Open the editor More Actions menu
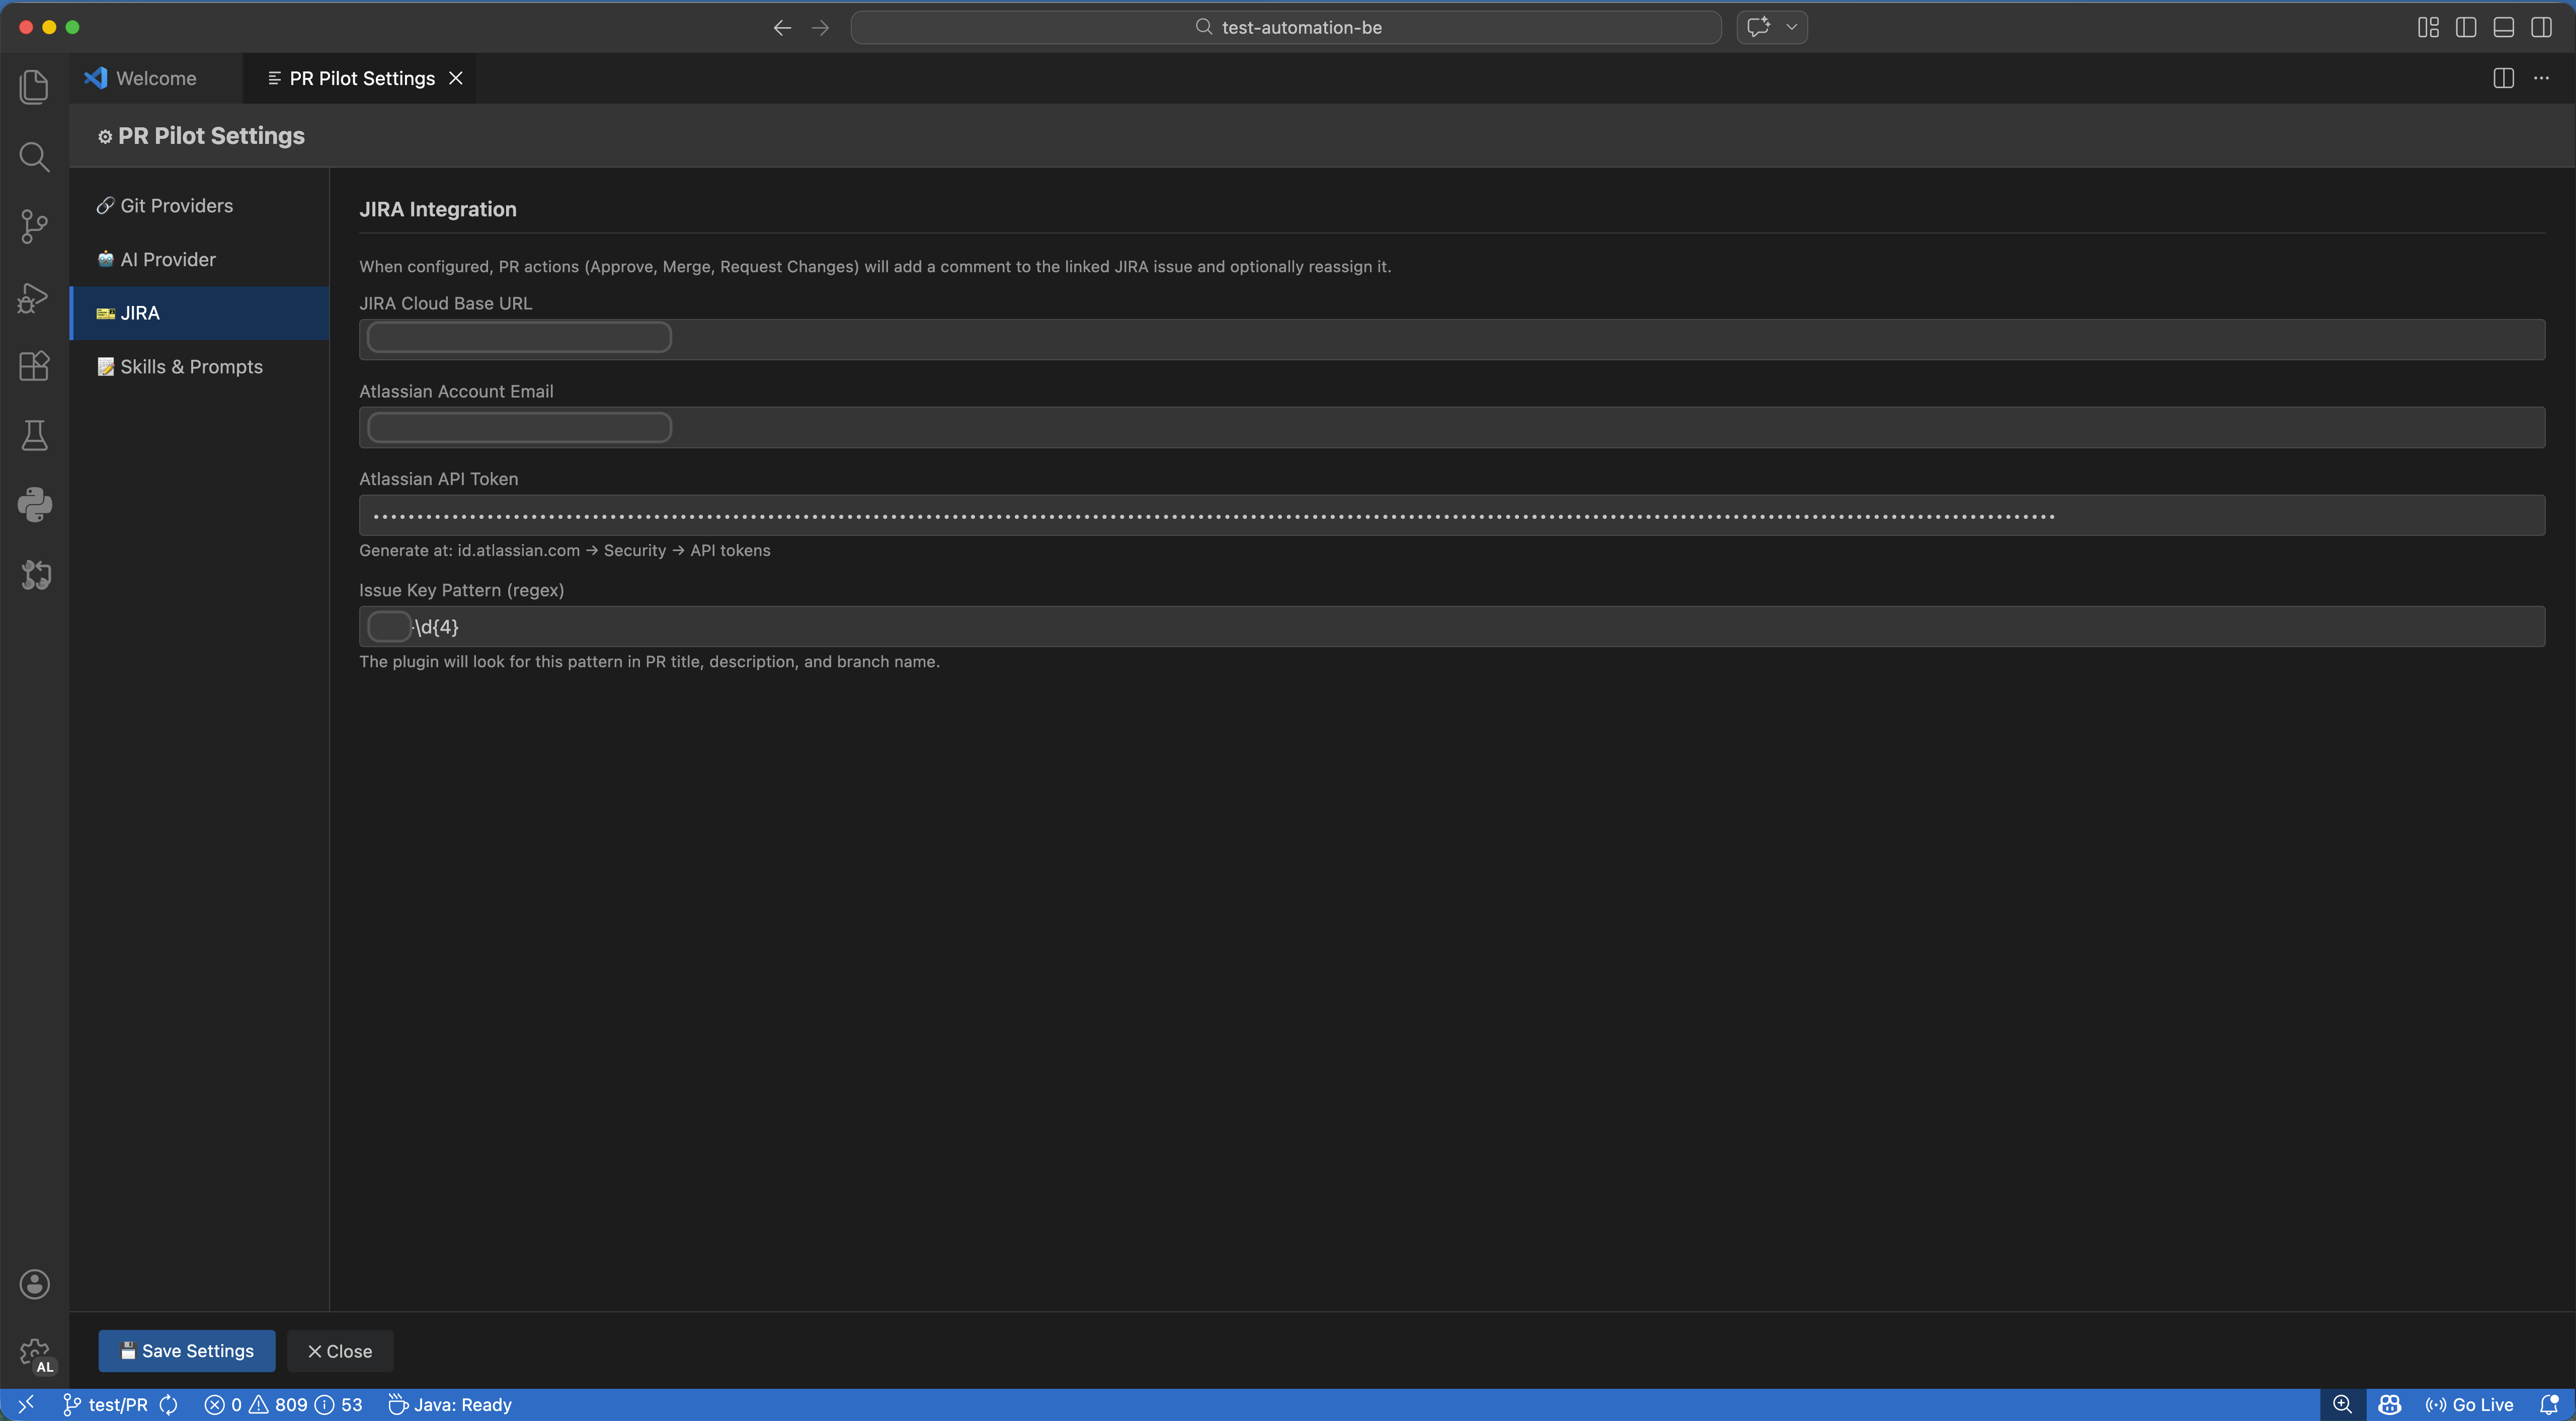 tap(2543, 77)
